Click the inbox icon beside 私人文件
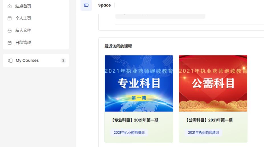Screen dimensions: 264x147 (x=10, y=31)
